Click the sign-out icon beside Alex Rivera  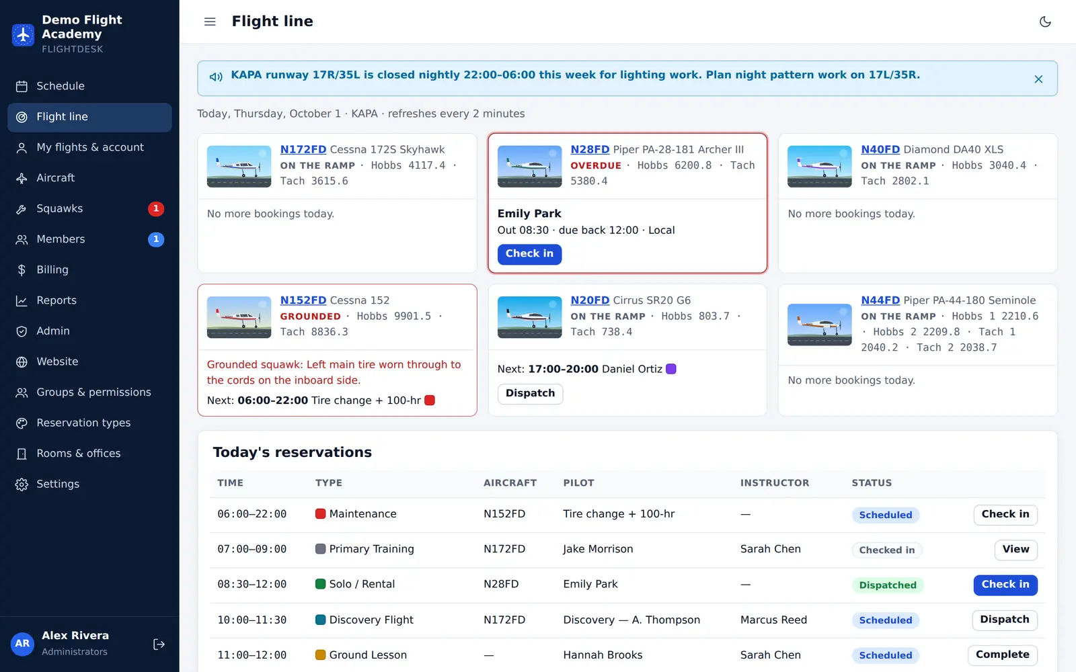[159, 644]
